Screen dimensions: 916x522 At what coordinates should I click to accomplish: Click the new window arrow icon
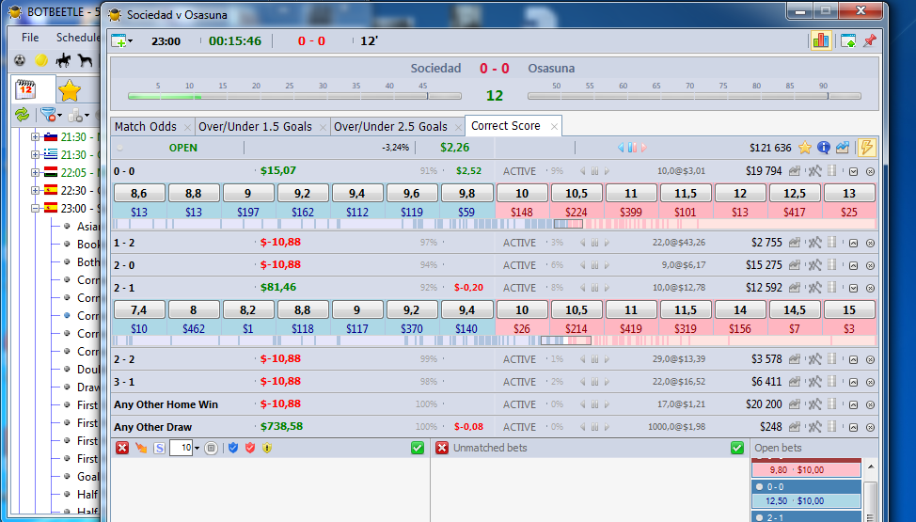(848, 40)
